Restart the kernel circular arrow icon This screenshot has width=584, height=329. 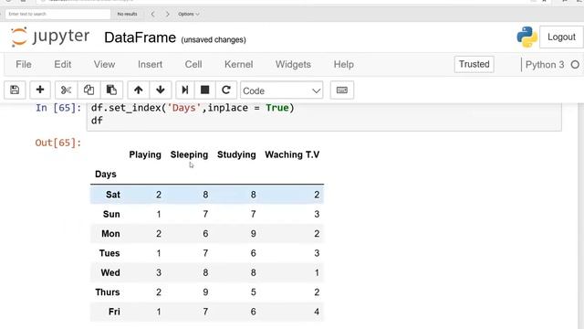(x=226, y=90)
